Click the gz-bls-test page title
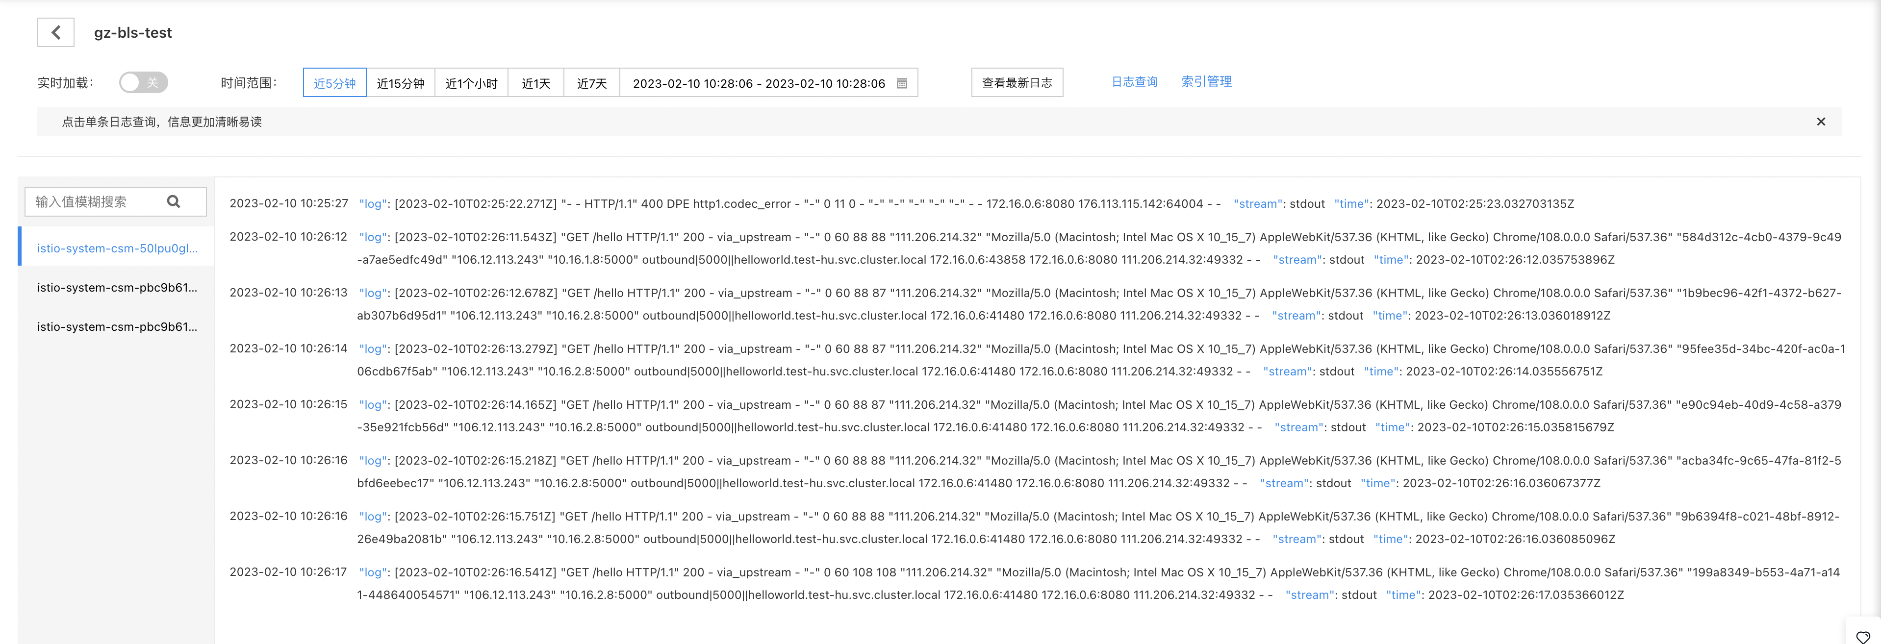The image size is (1881, 644). coord(133,33)
